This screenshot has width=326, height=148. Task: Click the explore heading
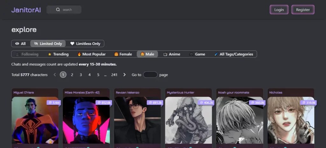coord(24,30)
